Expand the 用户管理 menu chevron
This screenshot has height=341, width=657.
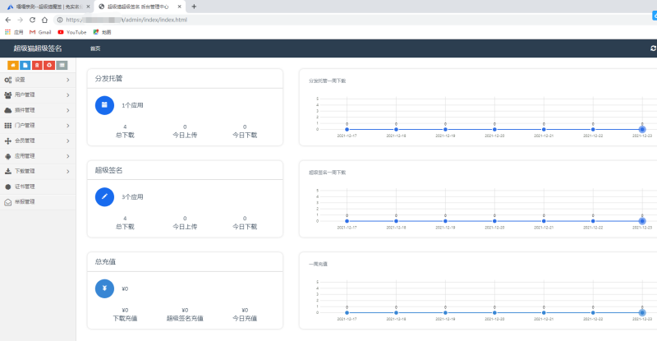point(68,95)
